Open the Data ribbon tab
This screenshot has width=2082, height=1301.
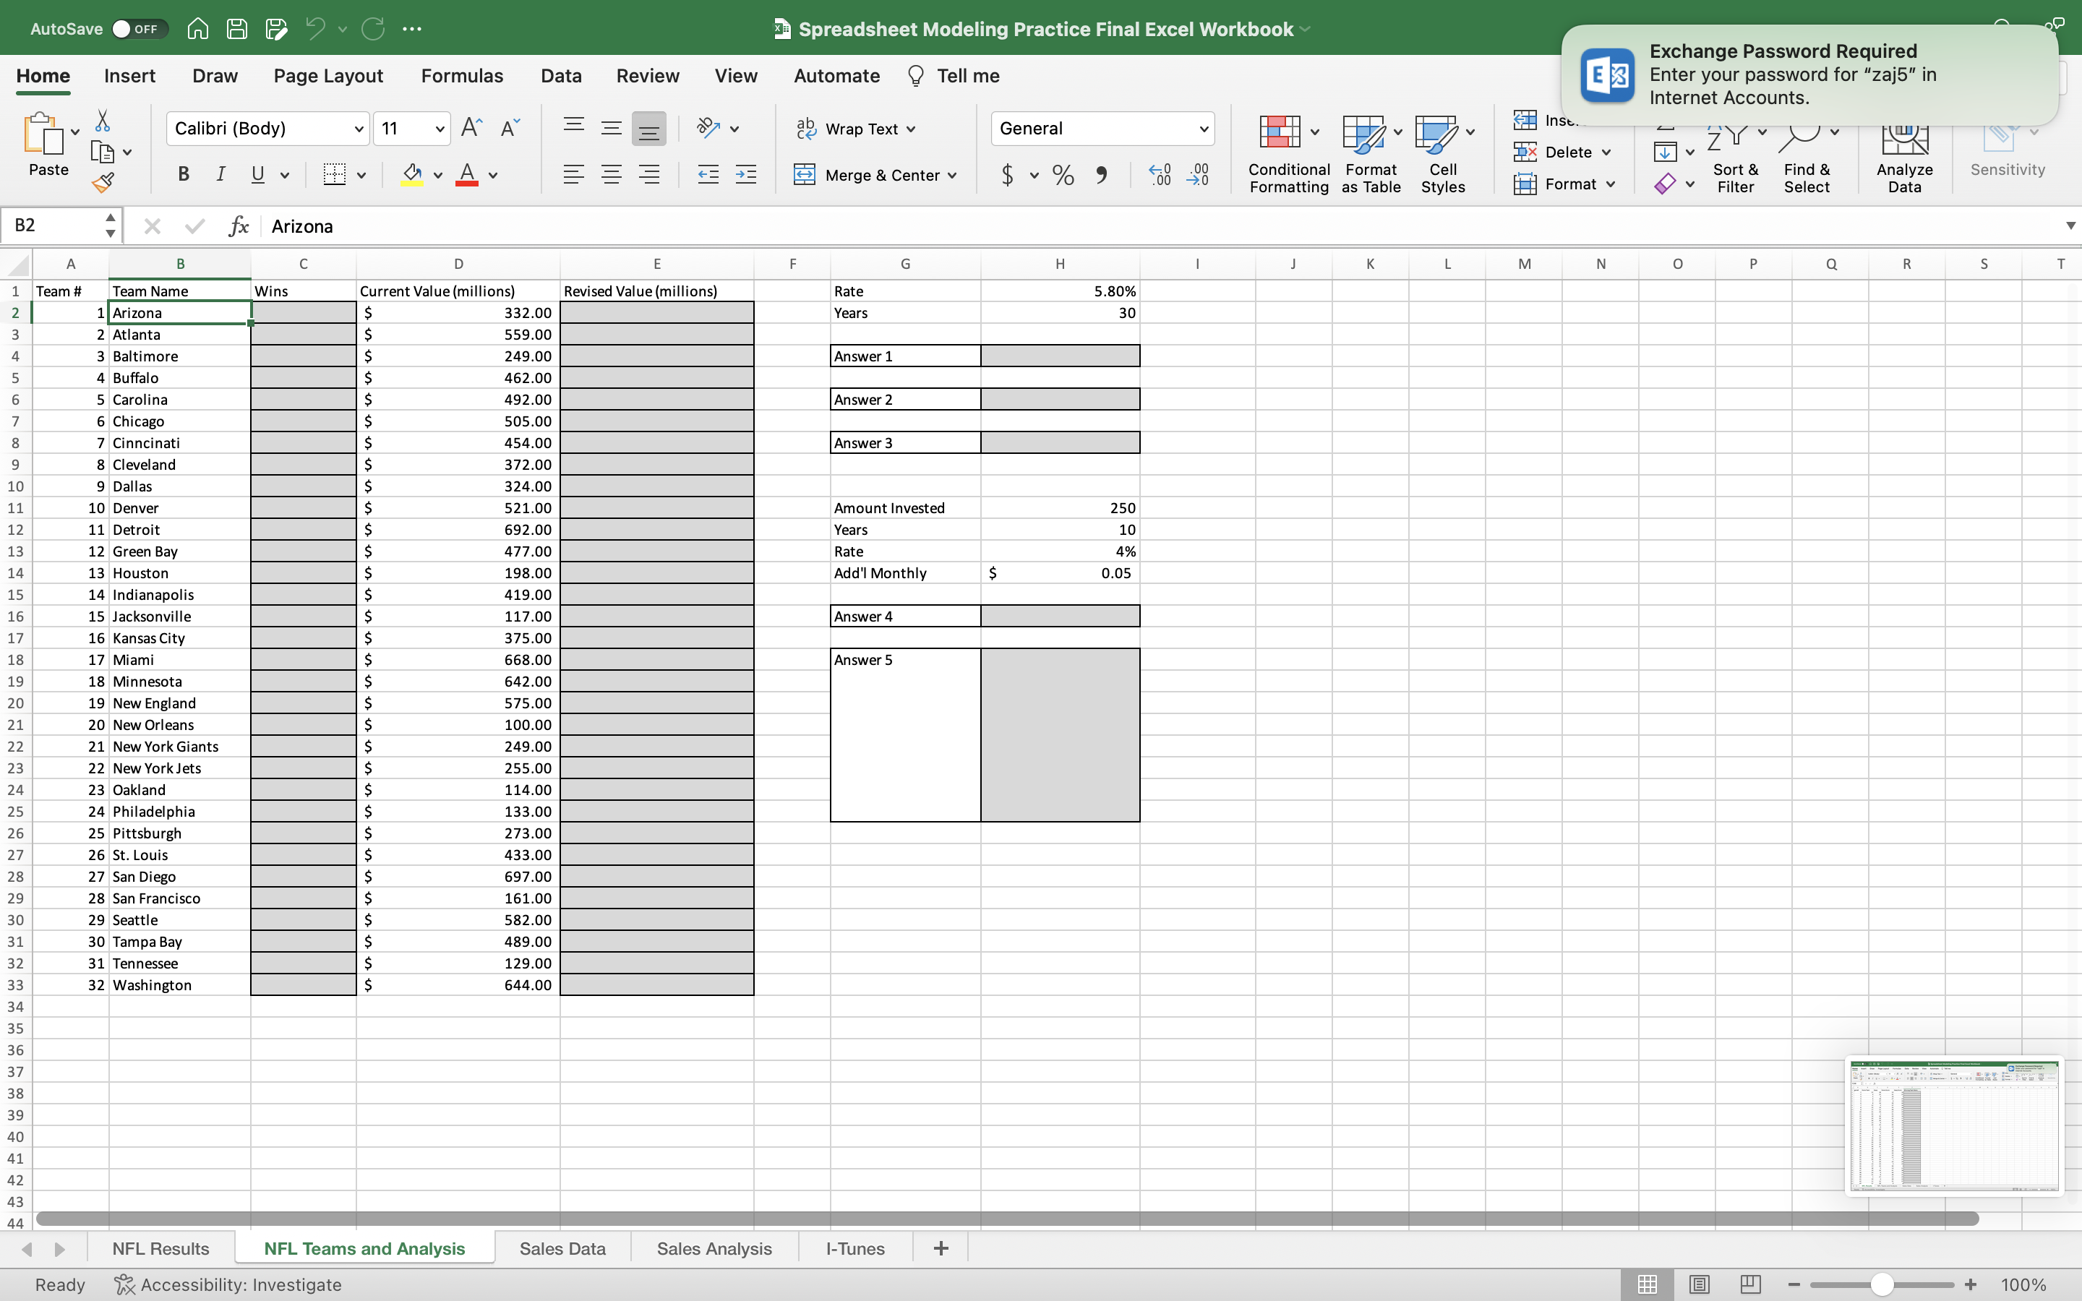coord(561,76)
